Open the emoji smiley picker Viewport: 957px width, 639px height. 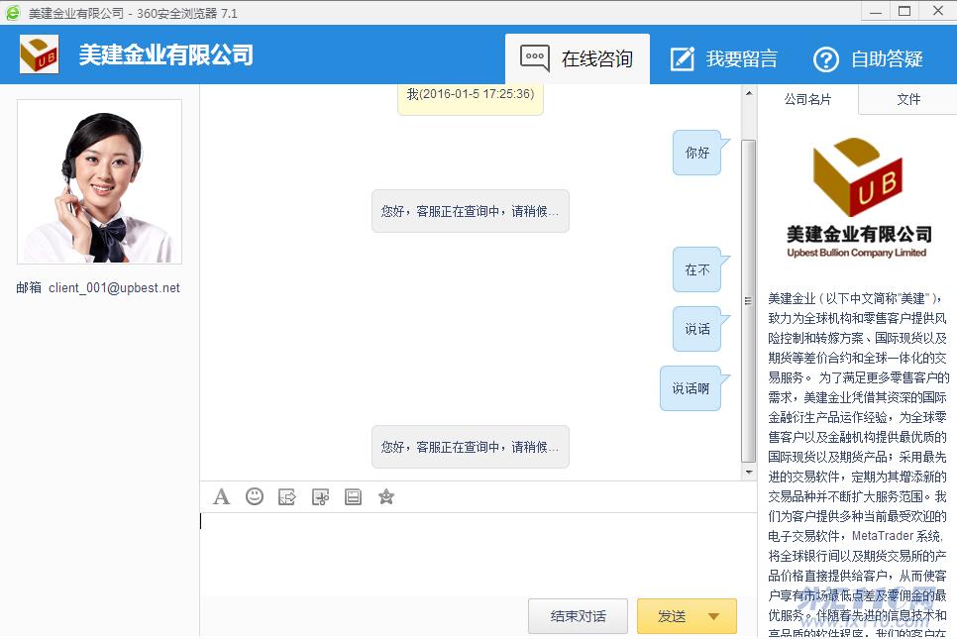click(x=255, y=496)
